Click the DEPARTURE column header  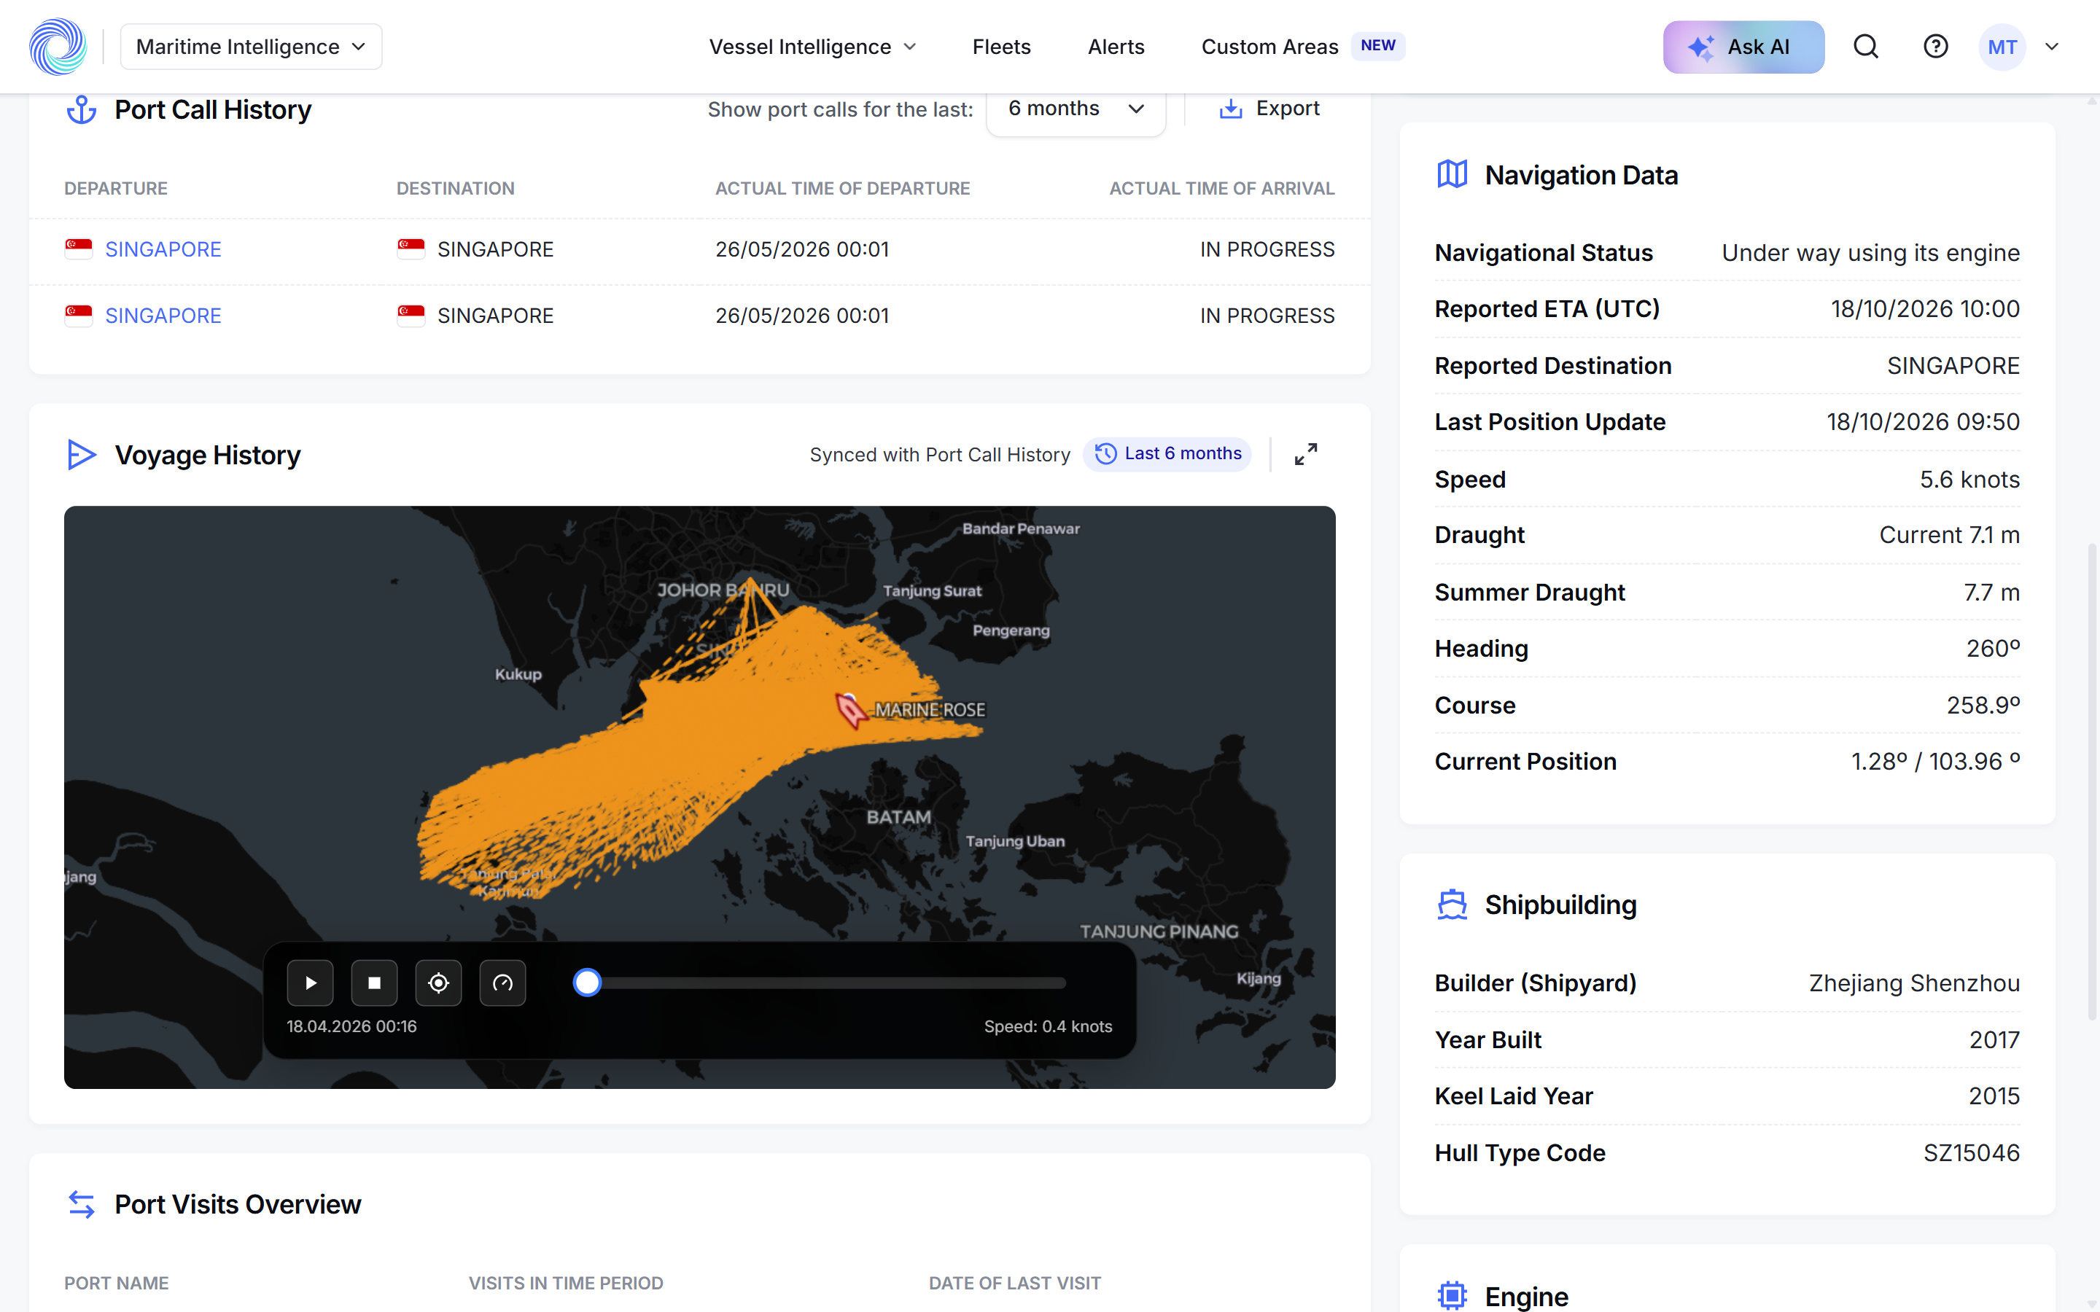pos(116,188)
